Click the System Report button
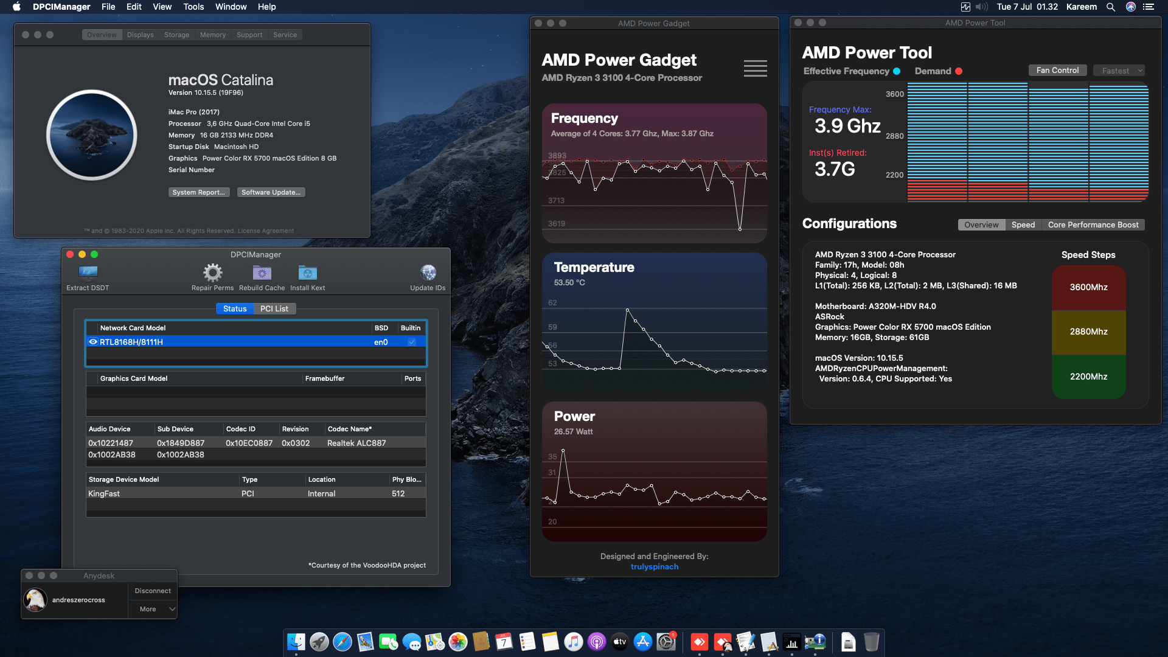Screen dimensions: 1168x657 [x=199, y=192]
